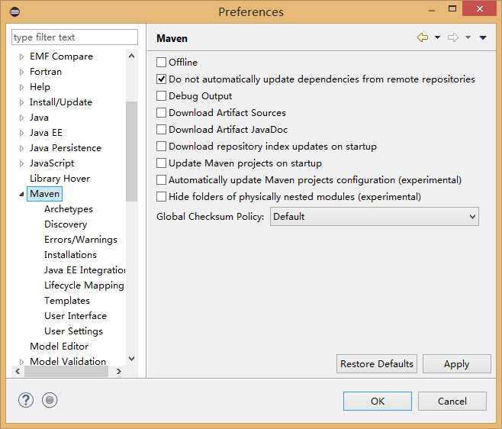502x429 pixels.
Task: Click tree vertical scrollbar up arrow
Action: point(131,56)
